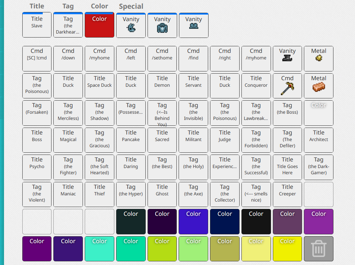Select the Cmd pickaxe item
The width and height of the screenshot is (355, 265).
[x=287, y=86]
